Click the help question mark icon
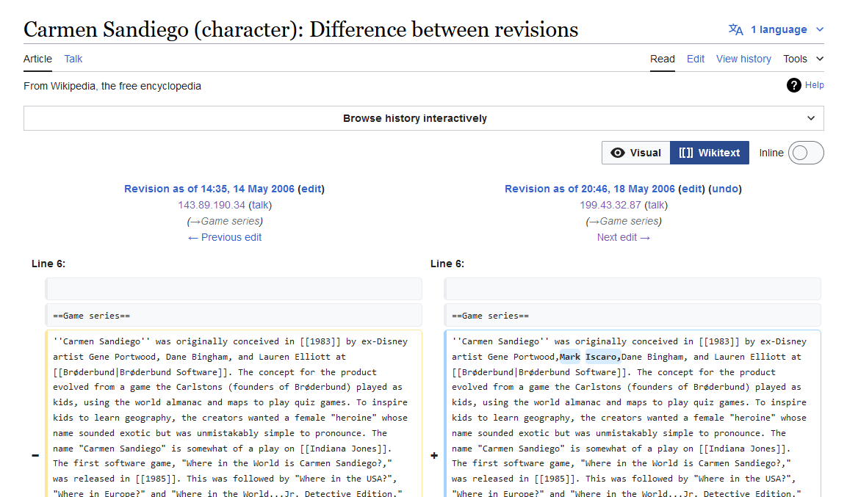Screen dimensions: 847x497 coord(793,85)
